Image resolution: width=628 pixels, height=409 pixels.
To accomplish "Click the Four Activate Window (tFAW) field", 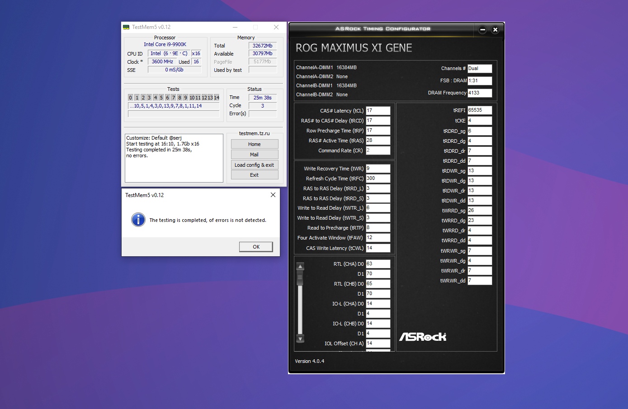I will click(378, 238).
